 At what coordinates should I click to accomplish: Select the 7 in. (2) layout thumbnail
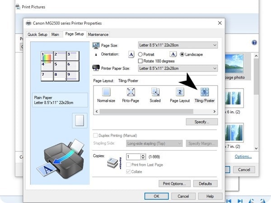pyautogui.click(x=234, y=132)
